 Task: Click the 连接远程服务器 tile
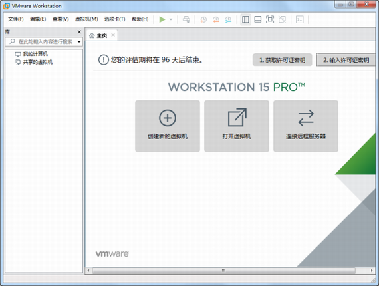pyautogui.click(x=306, y=126)
